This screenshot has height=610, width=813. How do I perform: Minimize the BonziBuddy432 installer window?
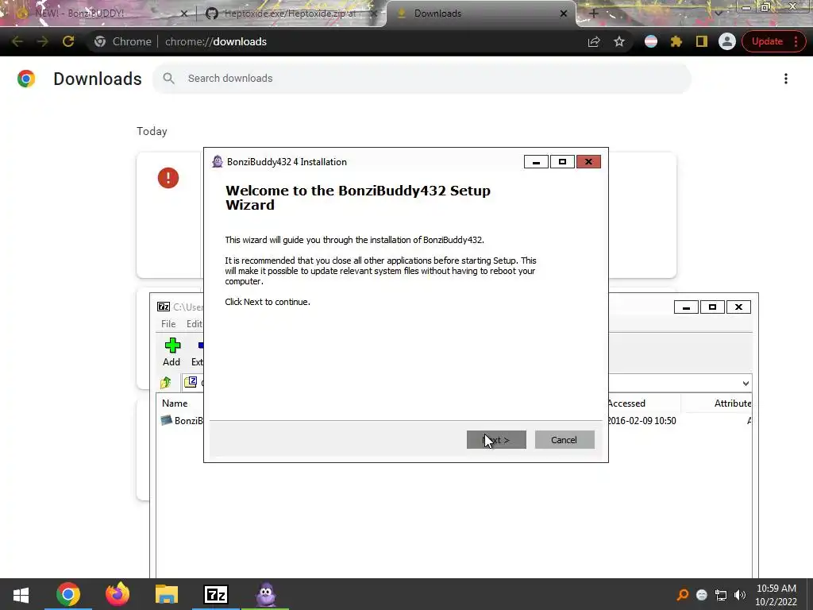point(536,162)
